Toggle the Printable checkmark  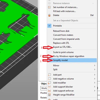click(x=49, y=26)
